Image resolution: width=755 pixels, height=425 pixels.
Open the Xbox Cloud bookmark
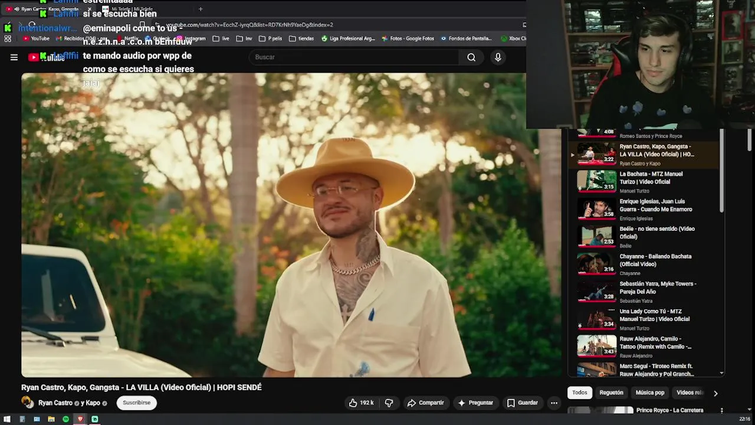point(513,38)
